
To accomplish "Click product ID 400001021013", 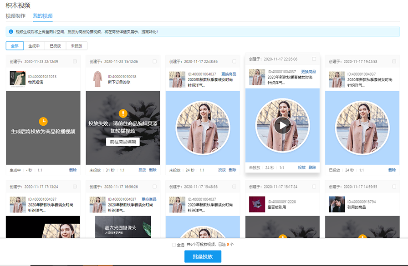I will point(42,76).
